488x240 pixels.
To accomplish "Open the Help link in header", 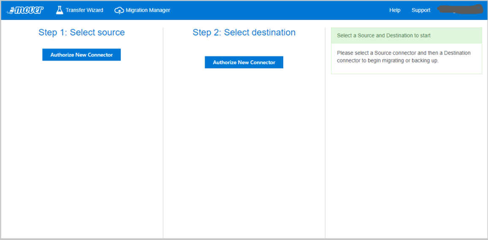I will (395, 10).
